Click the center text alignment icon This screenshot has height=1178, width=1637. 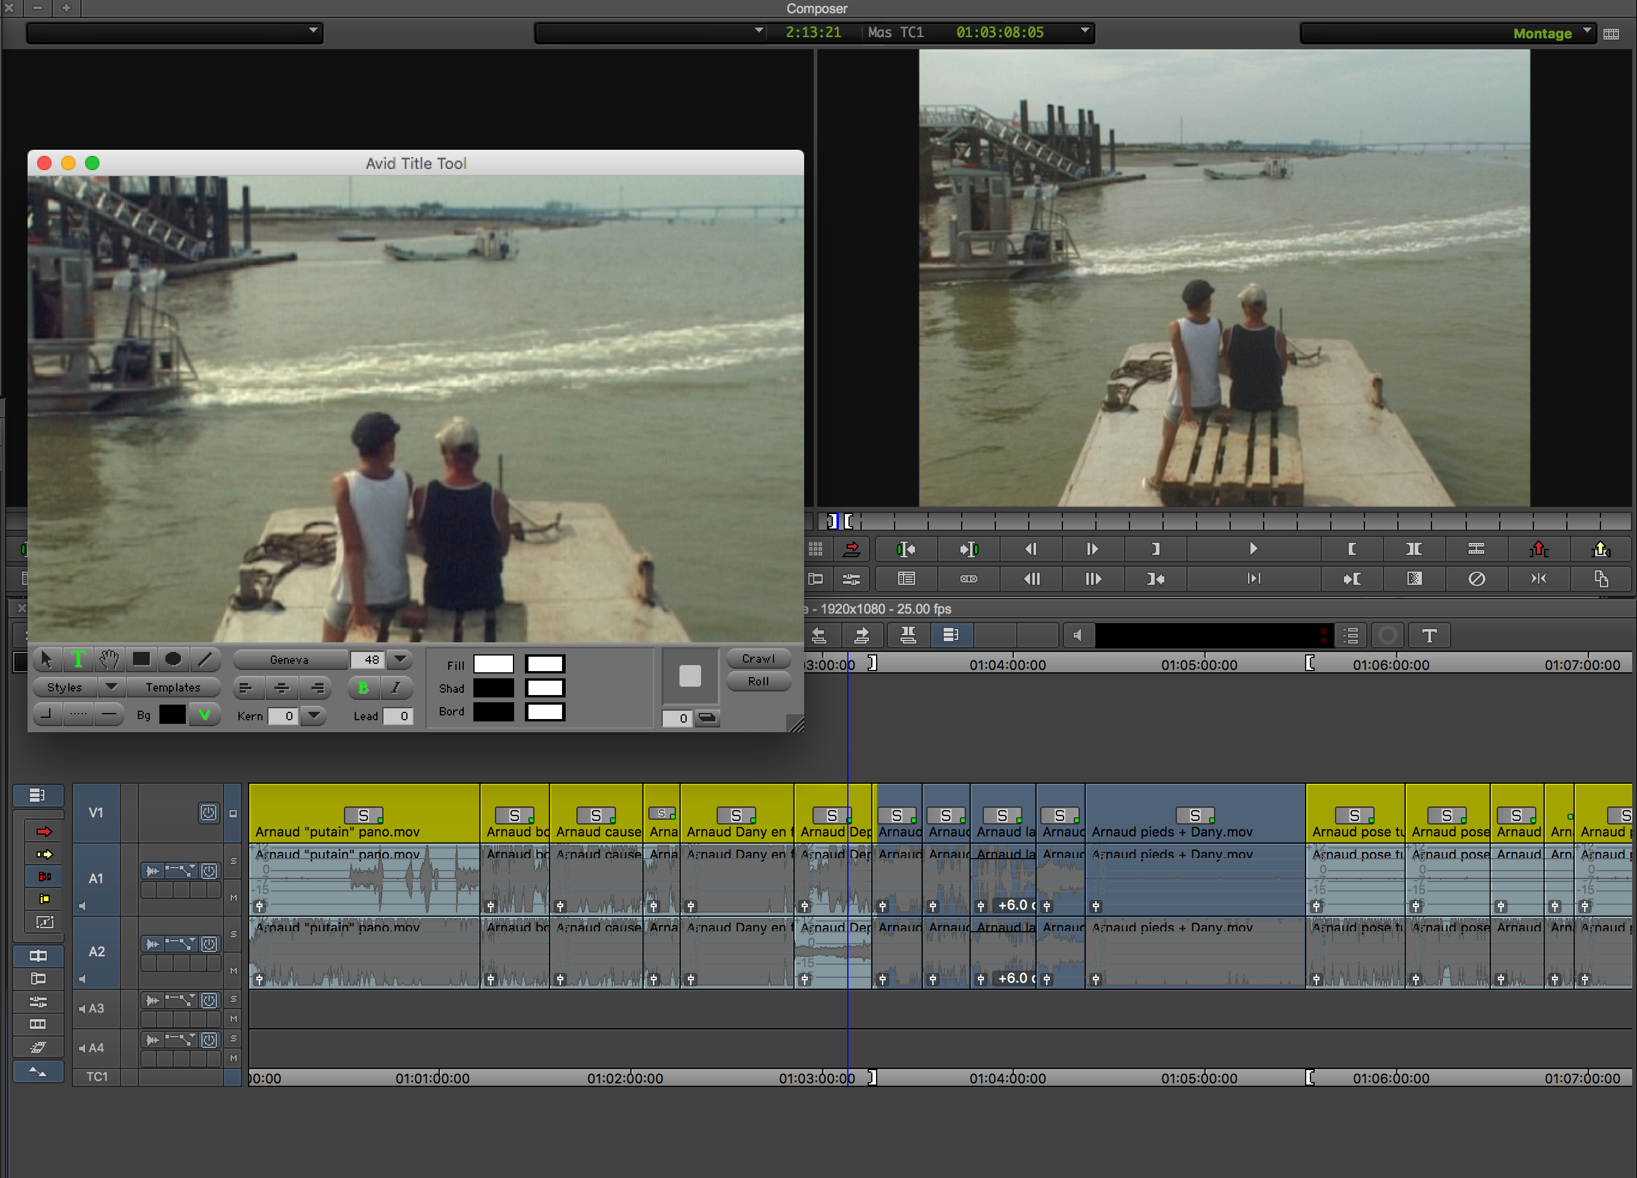click(x=282, y=688)
